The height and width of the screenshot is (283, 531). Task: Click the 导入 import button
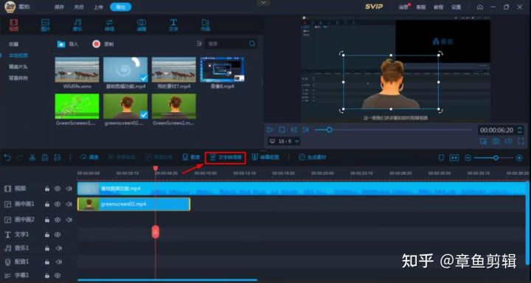[68, 44]
